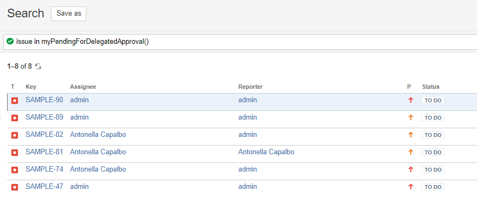The image size is (477, 197).
Task: Sort results by the Key column
Action: click(x=31, y=87)
